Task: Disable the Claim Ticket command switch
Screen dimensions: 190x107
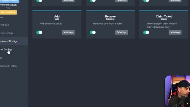Action: pos(146,32)
